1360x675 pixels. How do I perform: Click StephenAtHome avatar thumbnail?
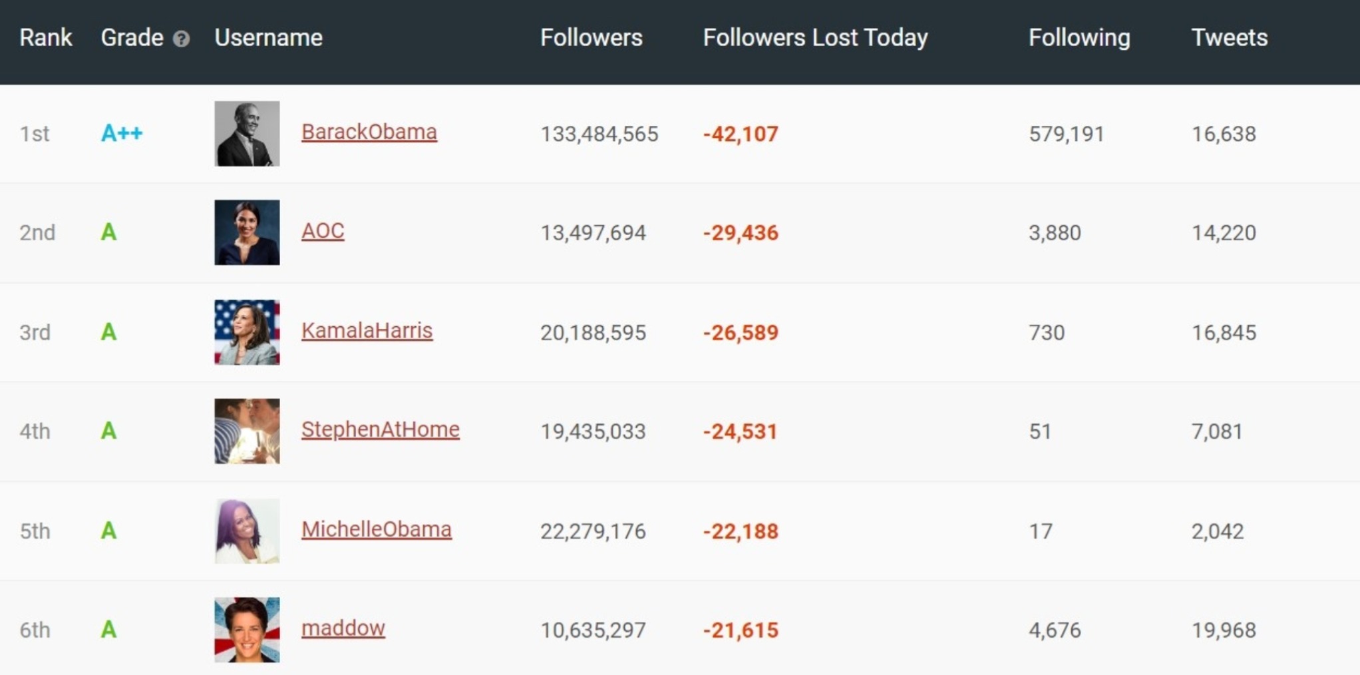pos(247,431)
